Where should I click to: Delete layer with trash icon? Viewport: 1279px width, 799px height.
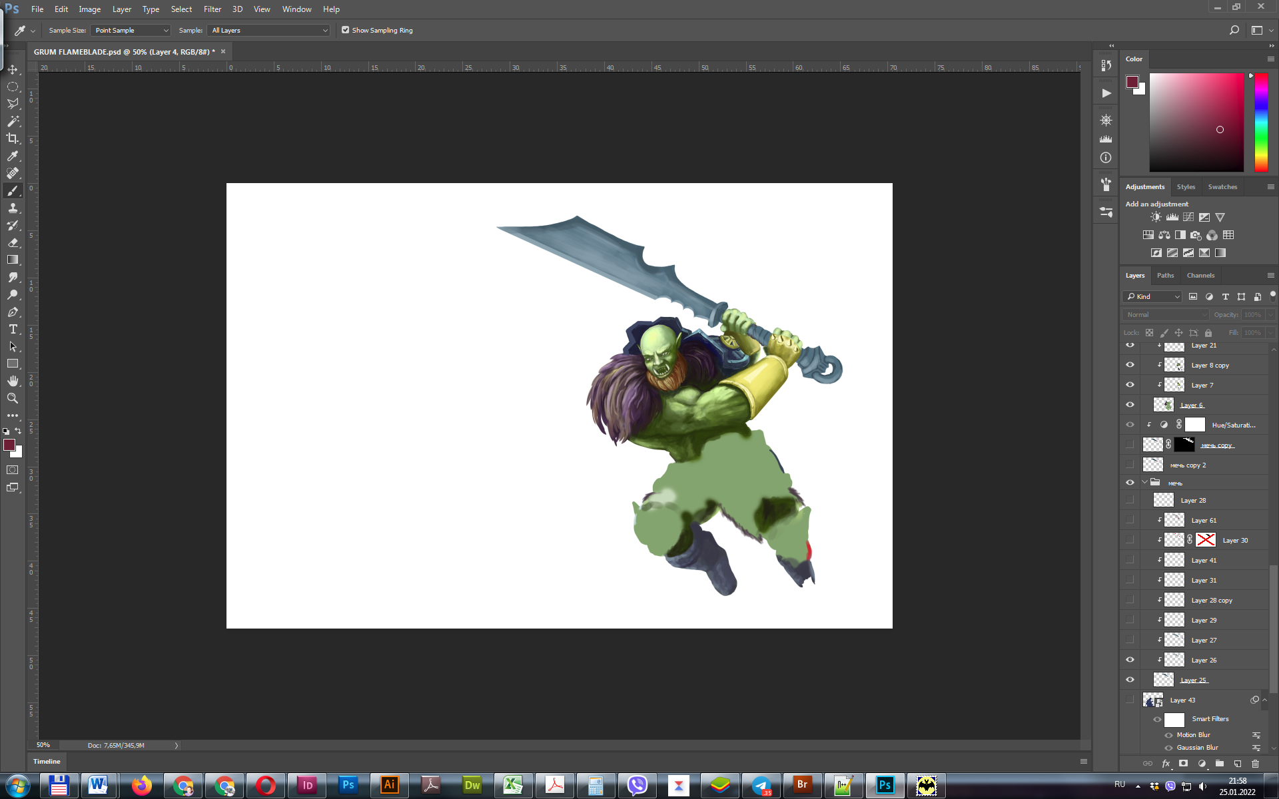coord(1256,764)
